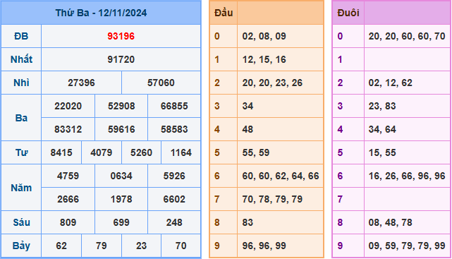The image size is (452, 259).
Task: Select the Bảy prize number 79
Action: 101,246
